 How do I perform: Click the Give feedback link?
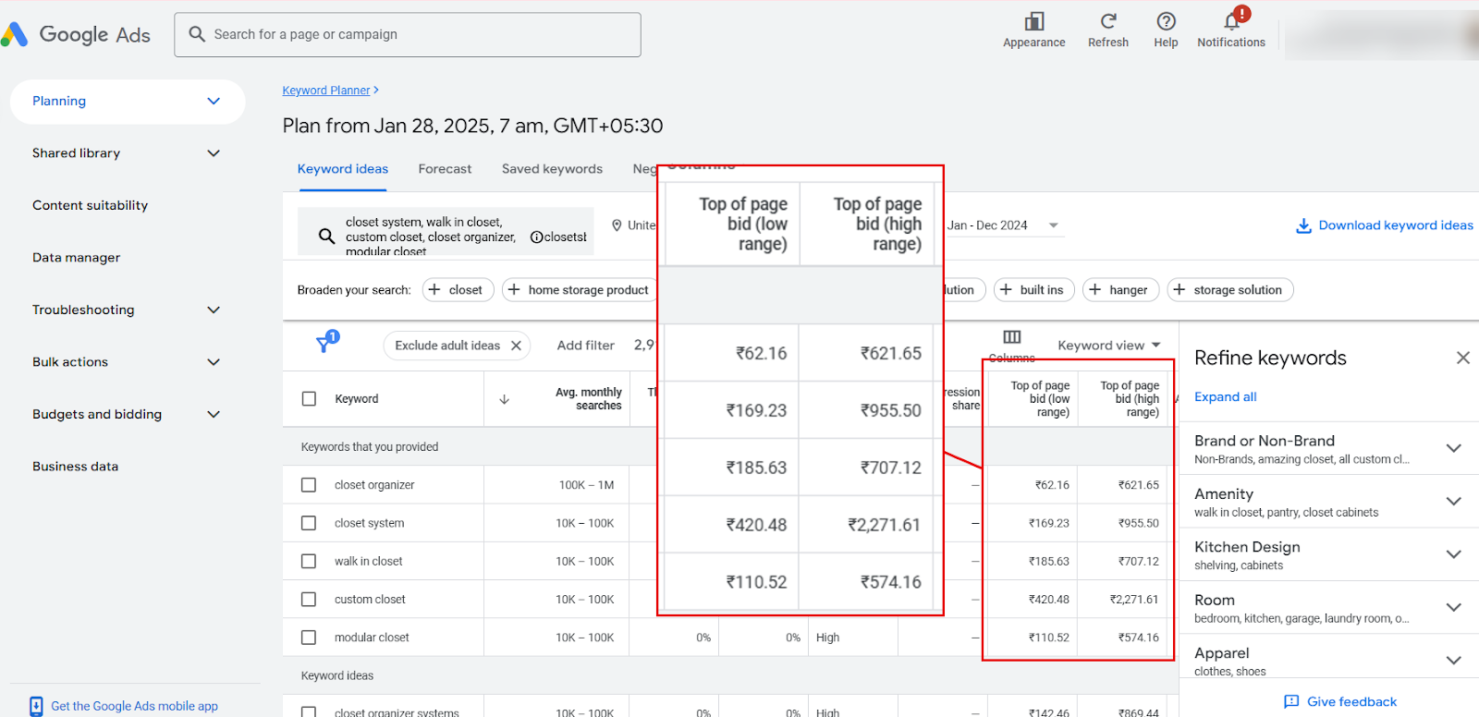pyautogui.click(x=1351, y=702)
